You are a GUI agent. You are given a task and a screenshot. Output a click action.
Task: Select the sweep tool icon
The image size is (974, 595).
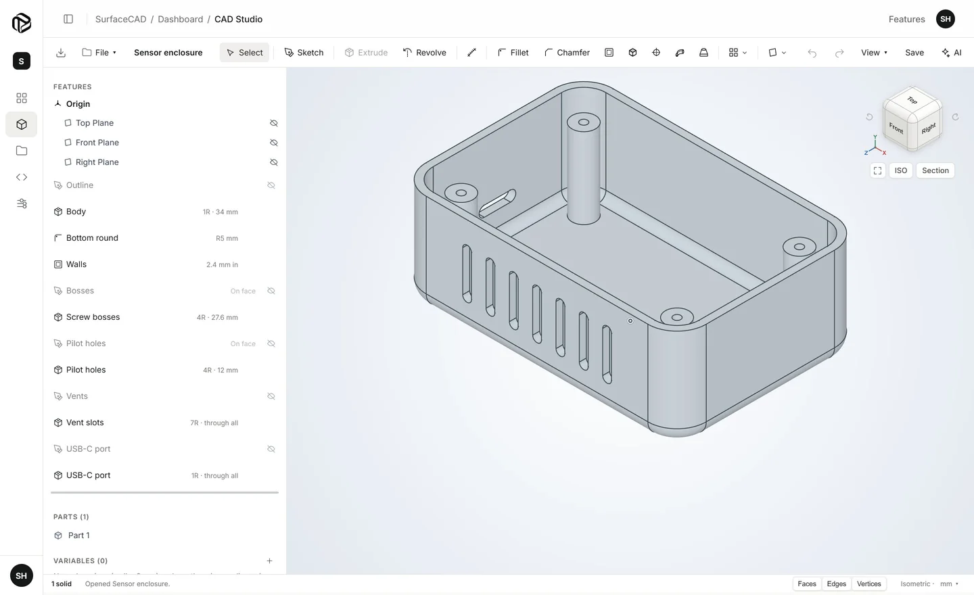click(x=680, y=53)
